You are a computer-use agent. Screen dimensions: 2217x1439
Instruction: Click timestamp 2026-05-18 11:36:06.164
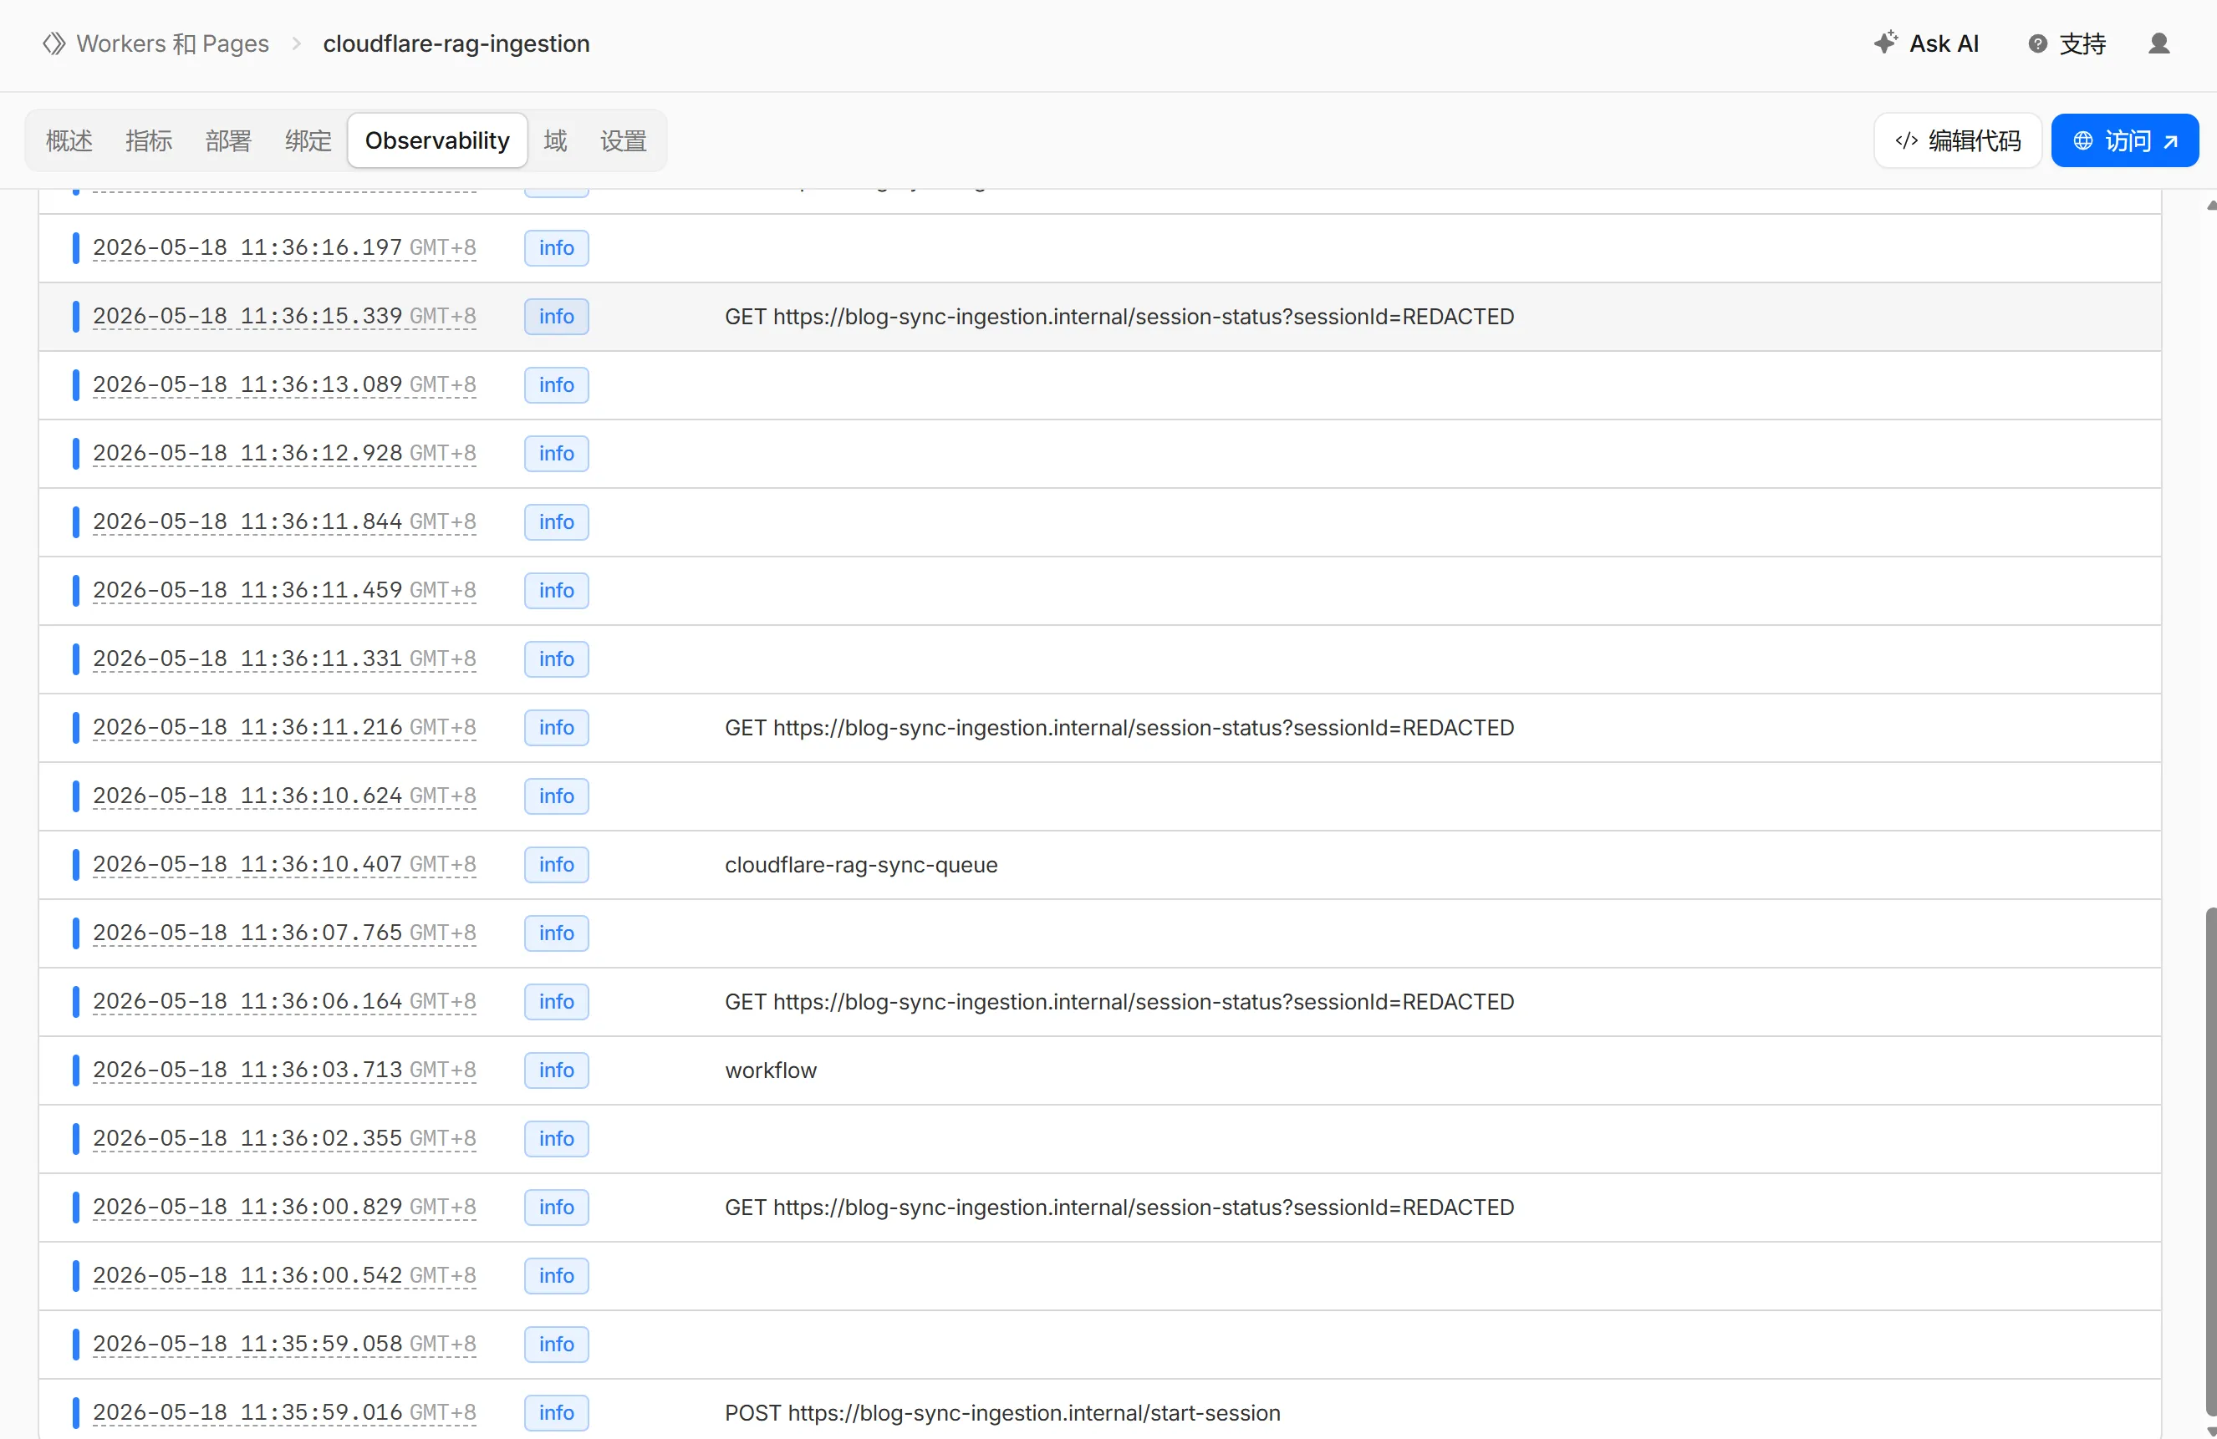point(284,1001)
